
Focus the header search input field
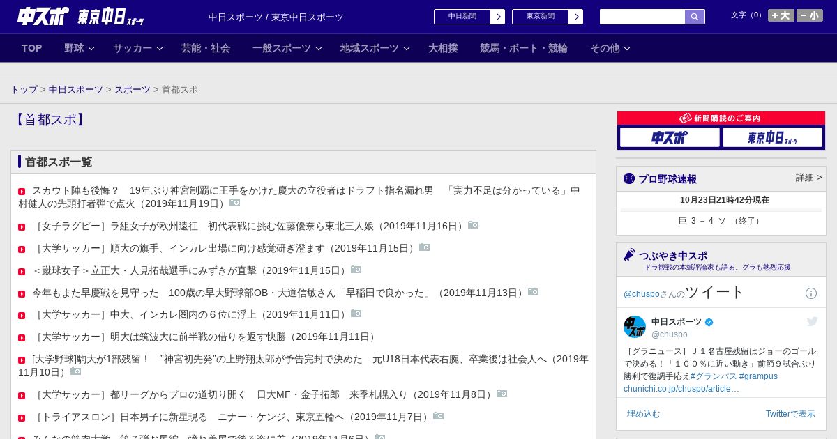pyautogui.click(x=642, y=17)
